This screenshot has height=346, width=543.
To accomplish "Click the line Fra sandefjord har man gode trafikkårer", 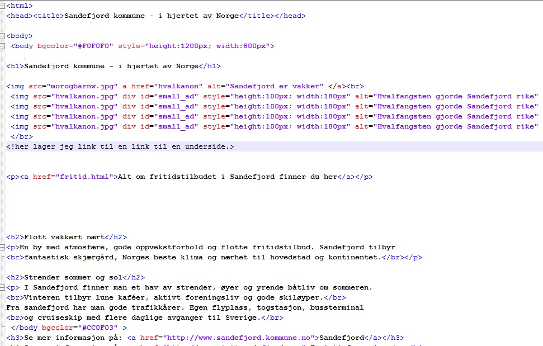I will click(185, 307).
